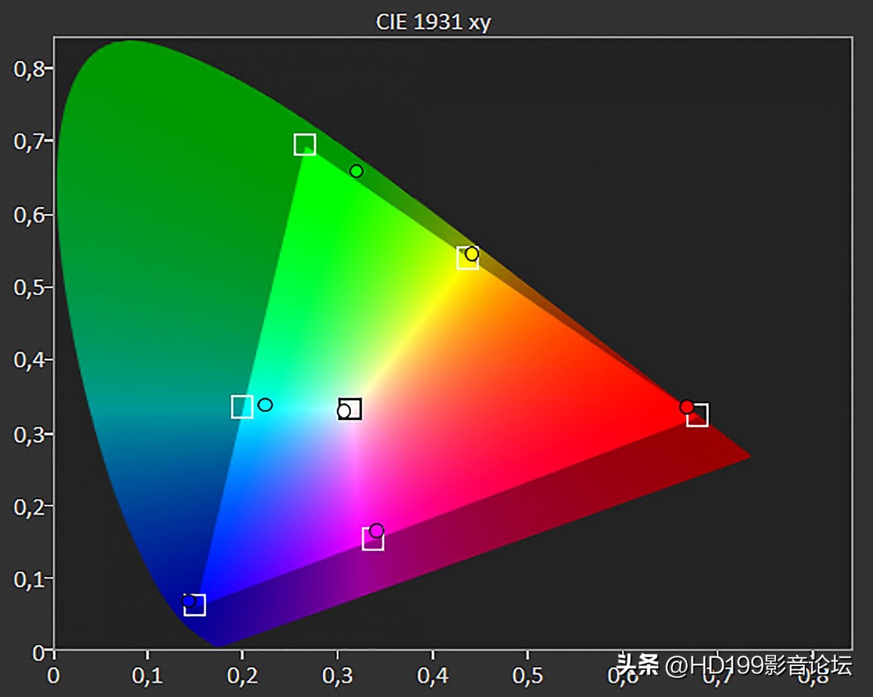The height and width of the screenshot is (697, 873).
Task: Select the cyan secondary target square marker
Action: coord(242,406)
